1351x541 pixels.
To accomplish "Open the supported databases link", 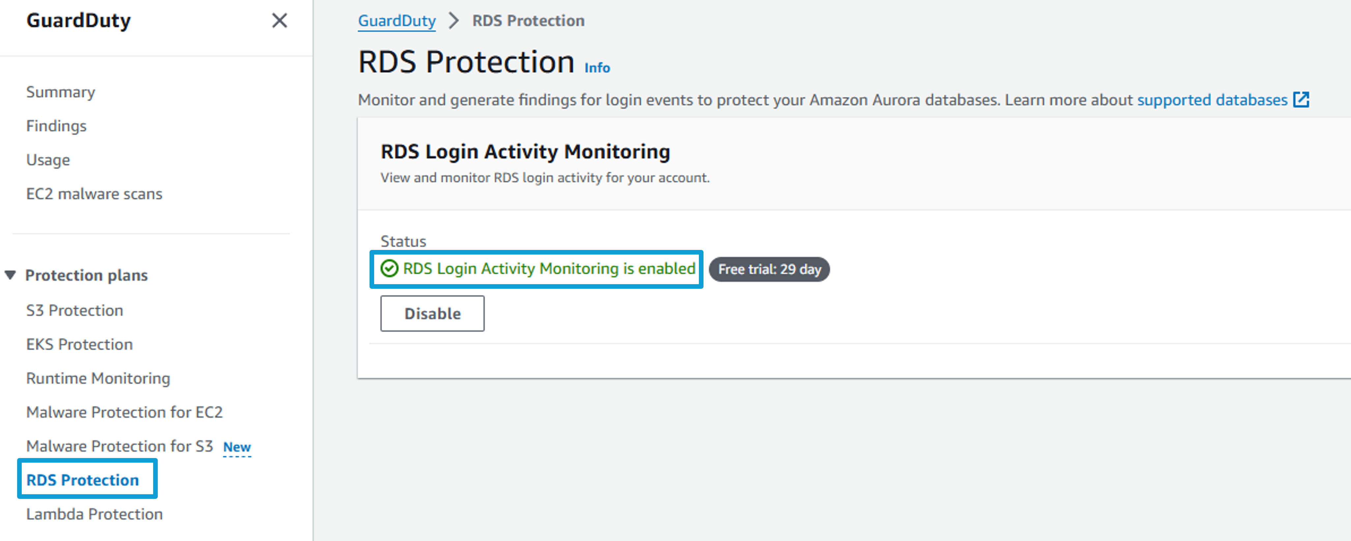I will coord(1212,99).
